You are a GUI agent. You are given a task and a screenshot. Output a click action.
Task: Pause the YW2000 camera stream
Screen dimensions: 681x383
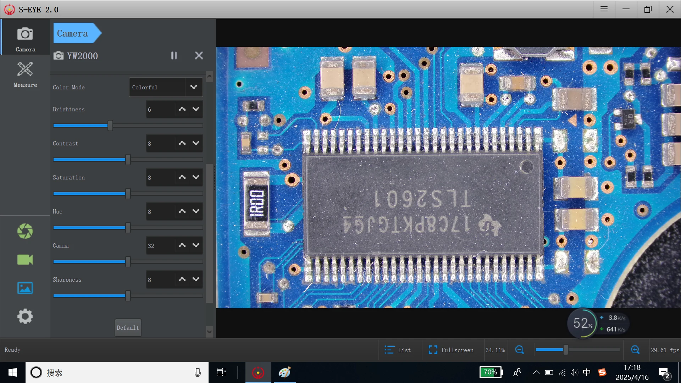pyautogui.click(x=174, y=55)
